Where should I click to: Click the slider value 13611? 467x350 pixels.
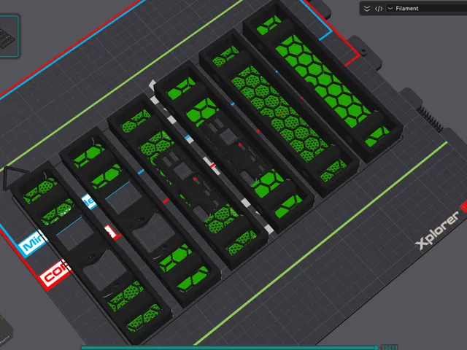pos(389,347)
